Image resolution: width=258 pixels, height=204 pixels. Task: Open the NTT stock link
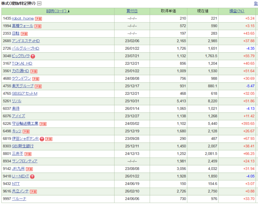coord(16,184)
